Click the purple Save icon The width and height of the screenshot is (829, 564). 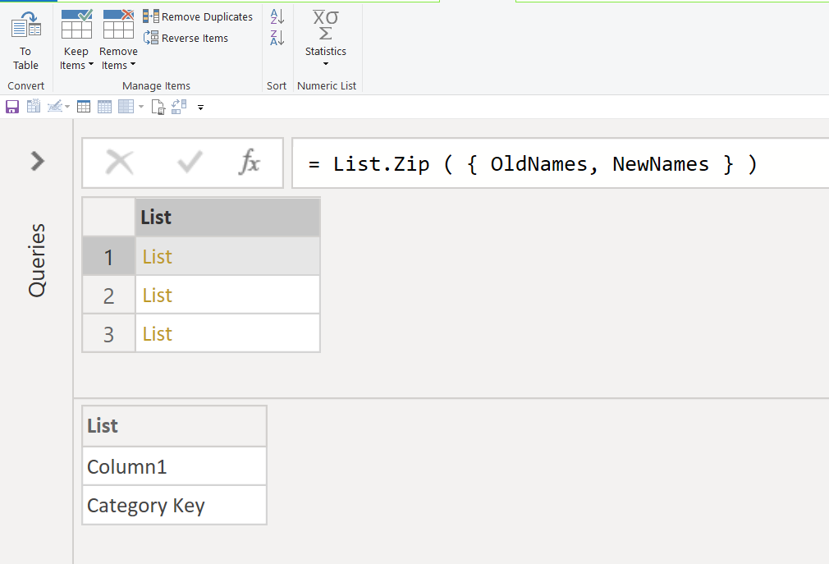point(12,107)
